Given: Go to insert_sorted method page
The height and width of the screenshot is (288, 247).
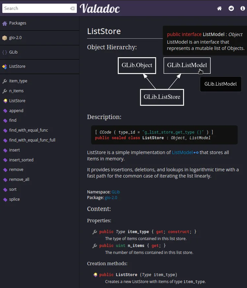Looking at the screenshot, I should click(x=21, y=160).
